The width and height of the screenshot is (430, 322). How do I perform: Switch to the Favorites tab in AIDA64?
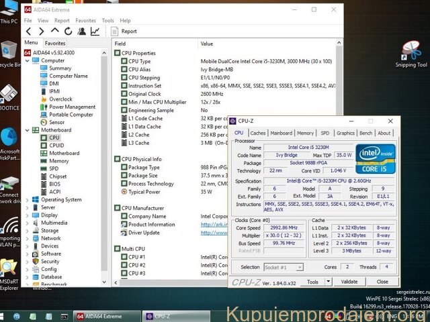[54, 43]
